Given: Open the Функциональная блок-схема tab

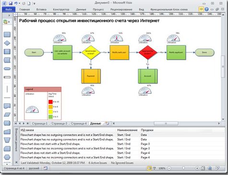Looking at the screenshot, I should 169,10.
